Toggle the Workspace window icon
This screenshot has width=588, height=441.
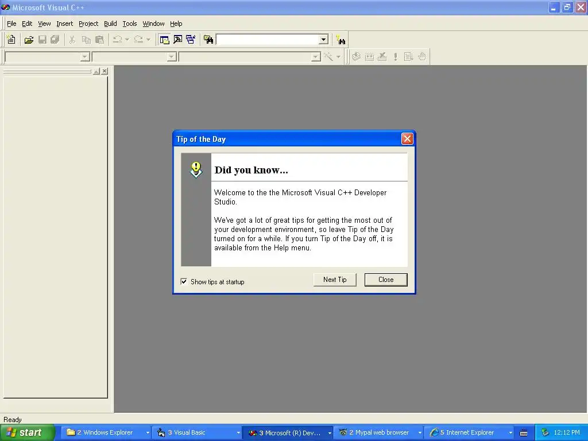(164, 40)
